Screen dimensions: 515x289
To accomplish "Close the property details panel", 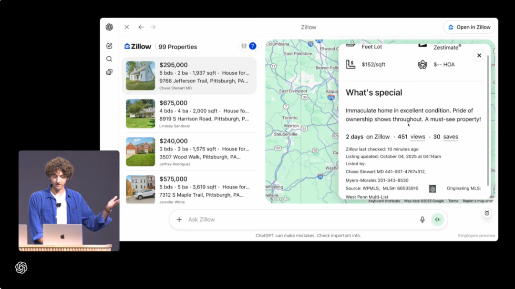I will [479, 55].
